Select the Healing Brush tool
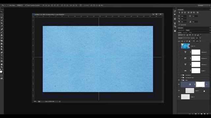Image resolution: width=211 pixels, height=118 pixels. (x=2, y=29)
